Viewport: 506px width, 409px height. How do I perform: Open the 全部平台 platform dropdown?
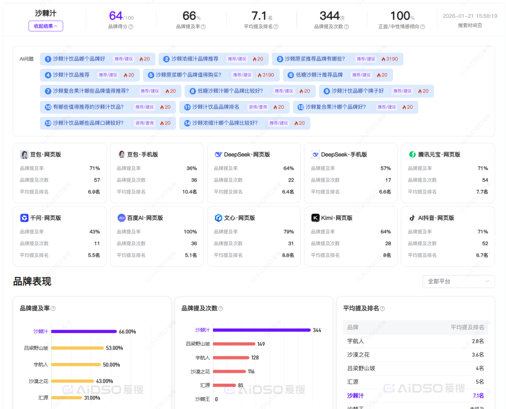coord(458,281)
